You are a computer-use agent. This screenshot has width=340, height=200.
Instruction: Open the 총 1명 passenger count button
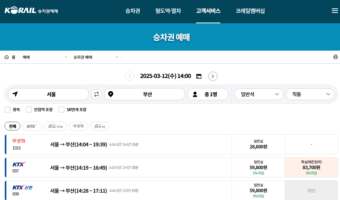pyautogui.click(x=208, y=94)
